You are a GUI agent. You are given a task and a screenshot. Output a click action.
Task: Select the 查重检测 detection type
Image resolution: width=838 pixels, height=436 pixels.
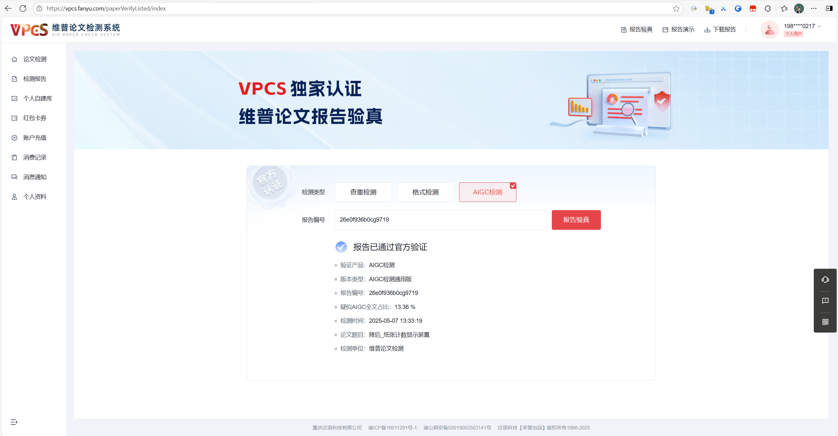point(363,192)
